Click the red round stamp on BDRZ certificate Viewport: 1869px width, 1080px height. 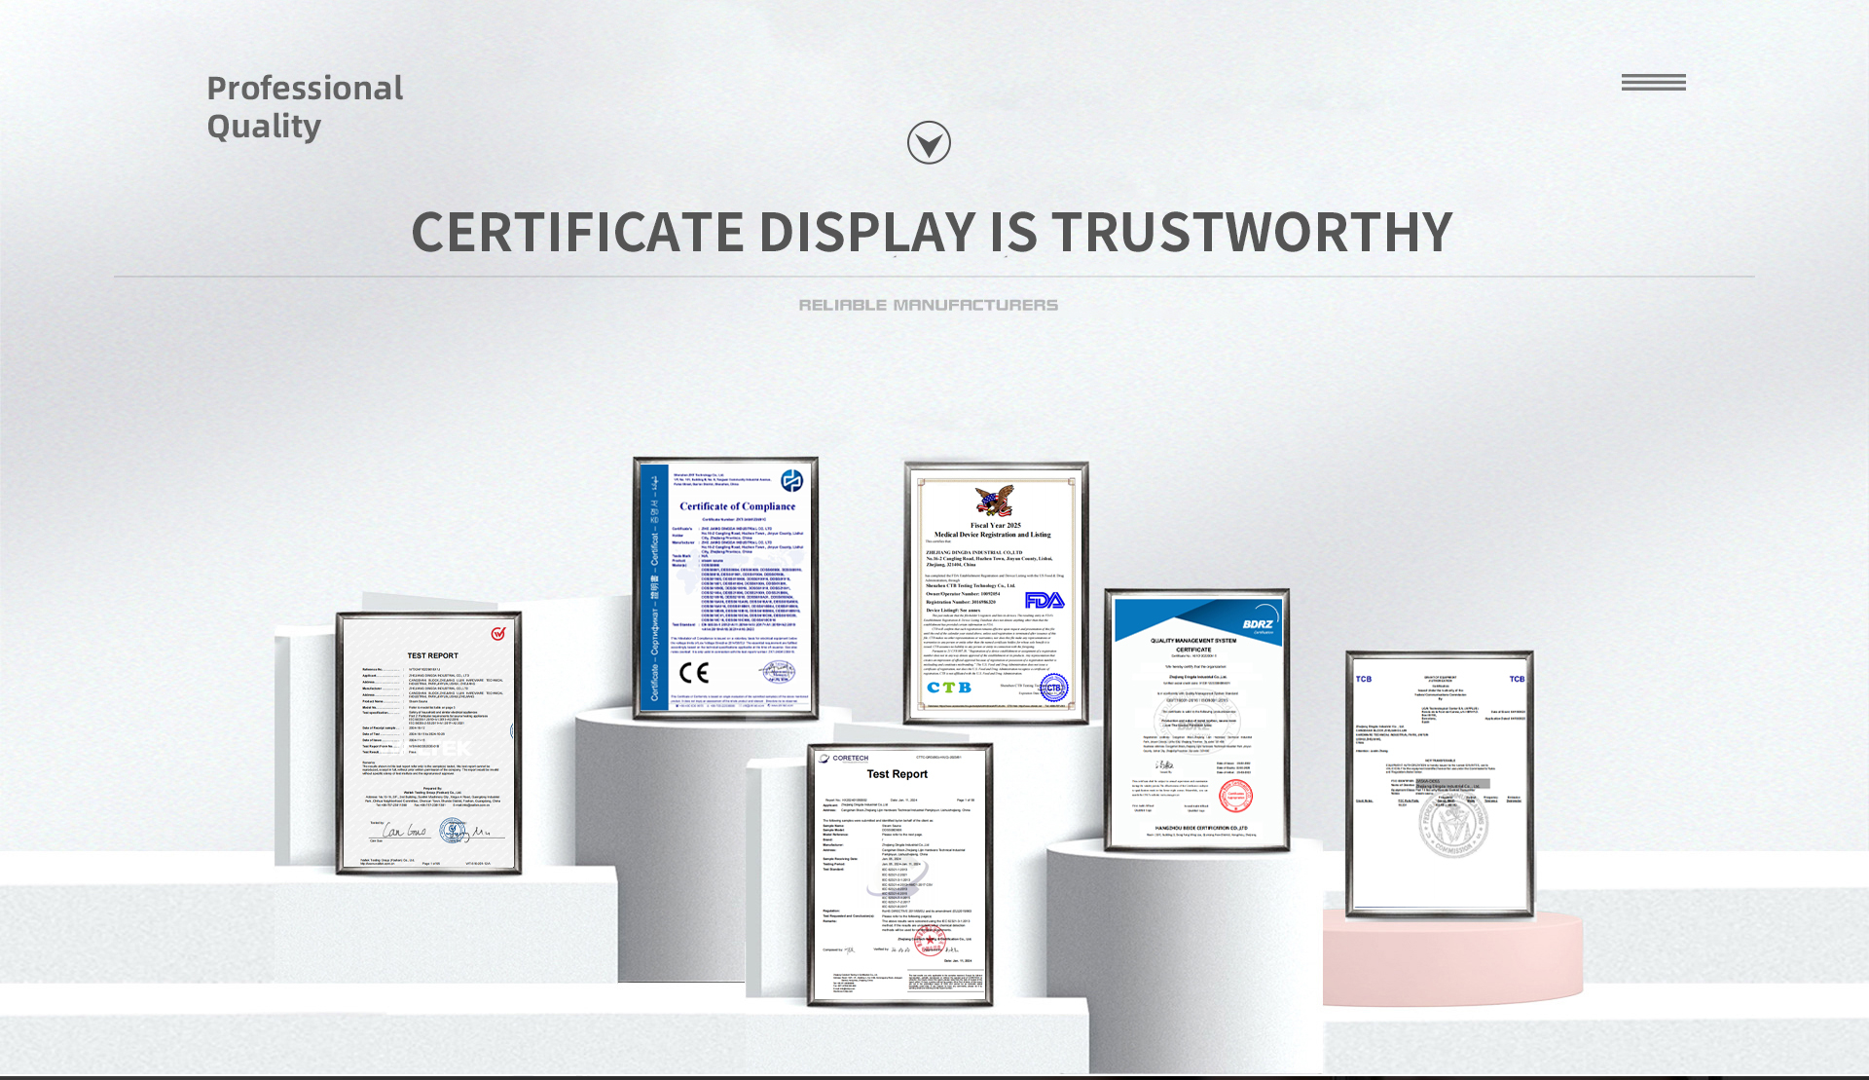[x=1235, y=796]
